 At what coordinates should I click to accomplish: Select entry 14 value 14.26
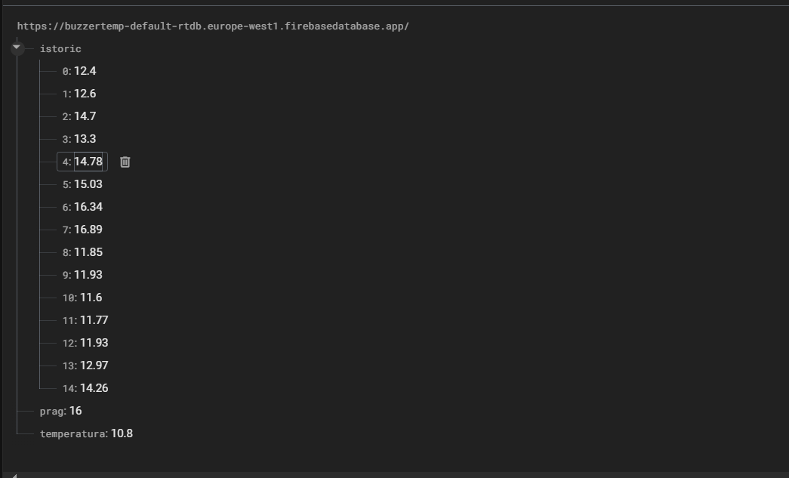tap(94, 388)
